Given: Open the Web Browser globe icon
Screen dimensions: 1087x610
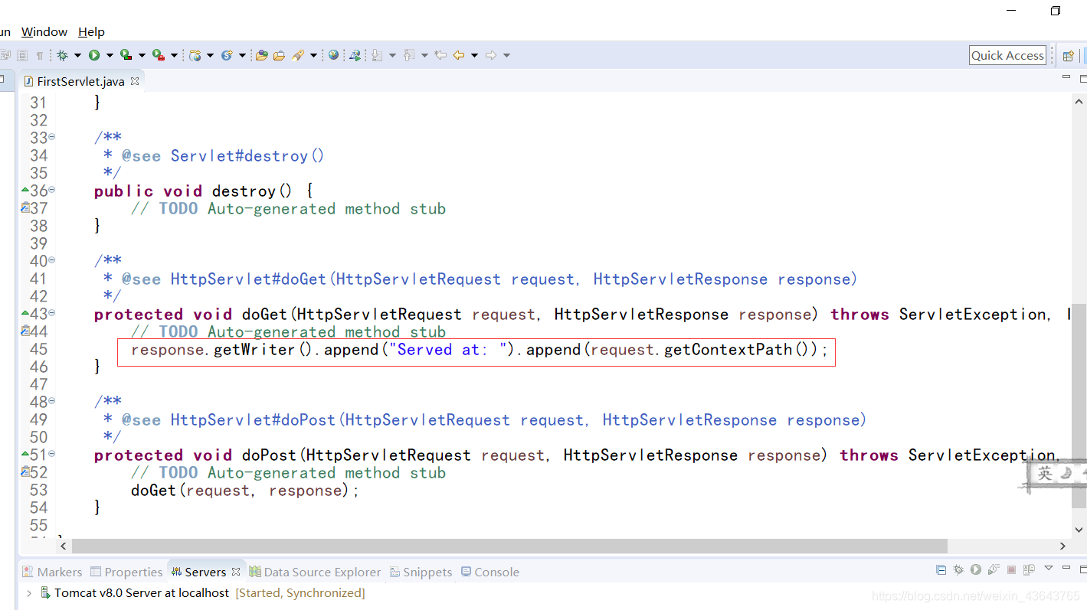Looking at the screenshot, I should (333, 55).
